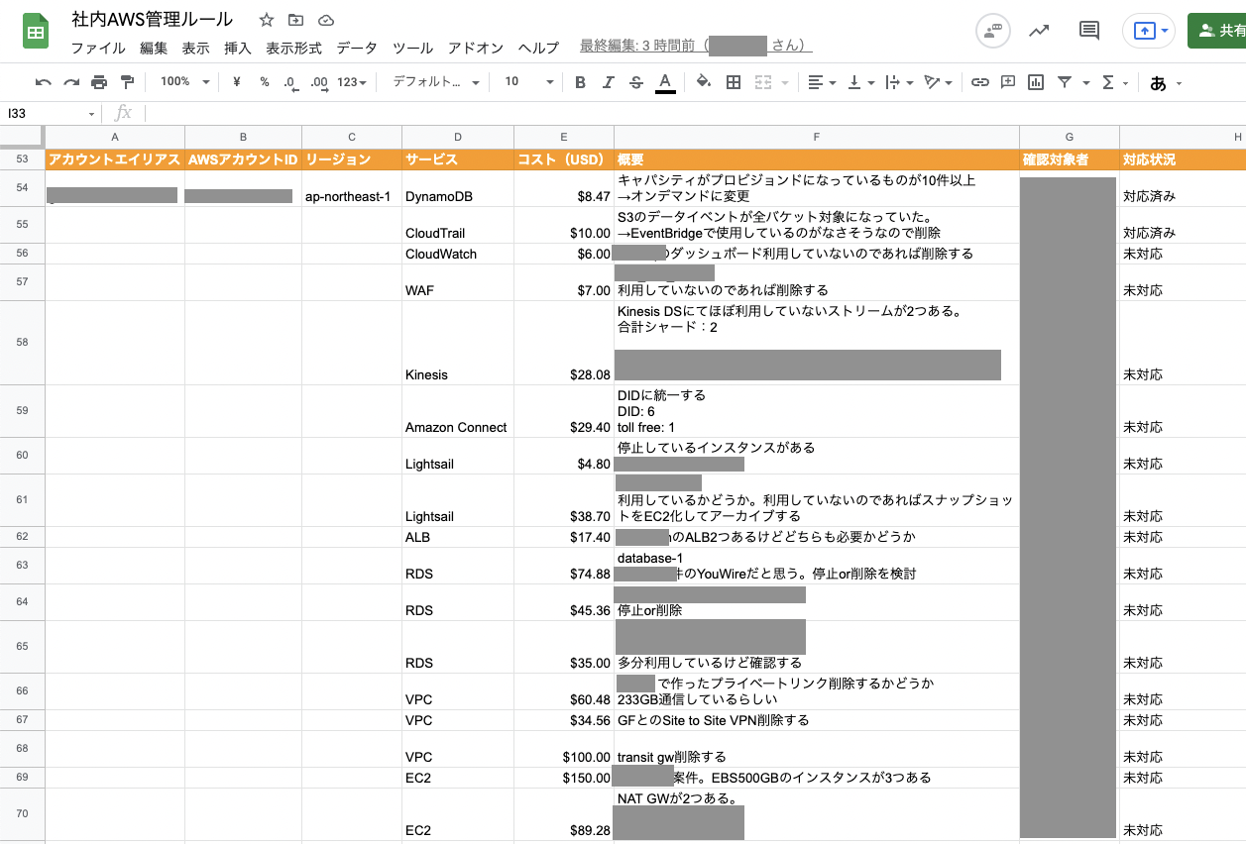Star the document 社内AWS管理ルール
This screenshot has width=1246, height=844.
pyautogui.click(x=266, y=20)
